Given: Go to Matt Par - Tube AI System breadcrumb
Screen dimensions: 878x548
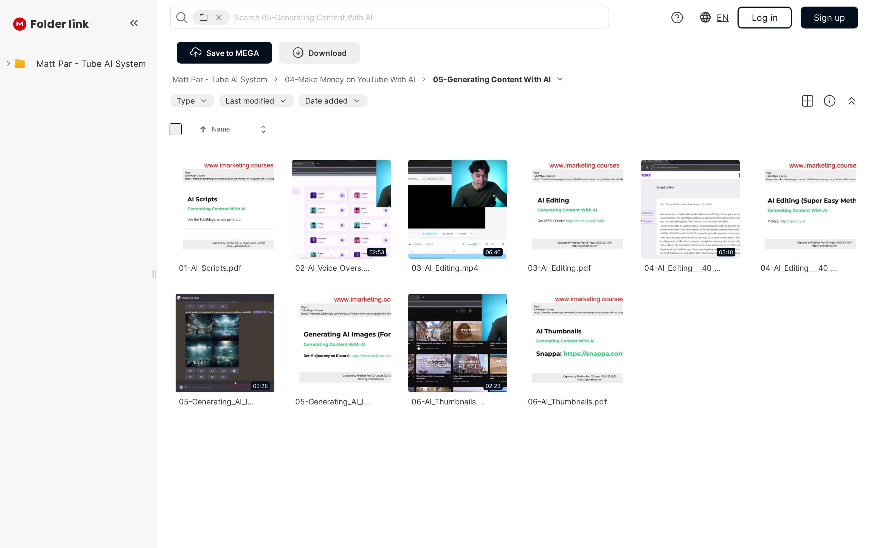Looking at the screenshot, I should [219, 79].
